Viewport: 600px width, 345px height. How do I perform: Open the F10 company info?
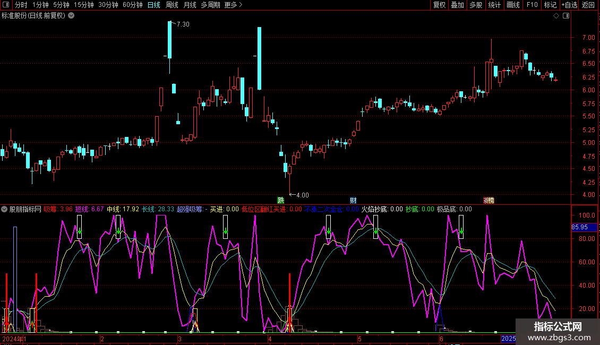tap(532, 5)
